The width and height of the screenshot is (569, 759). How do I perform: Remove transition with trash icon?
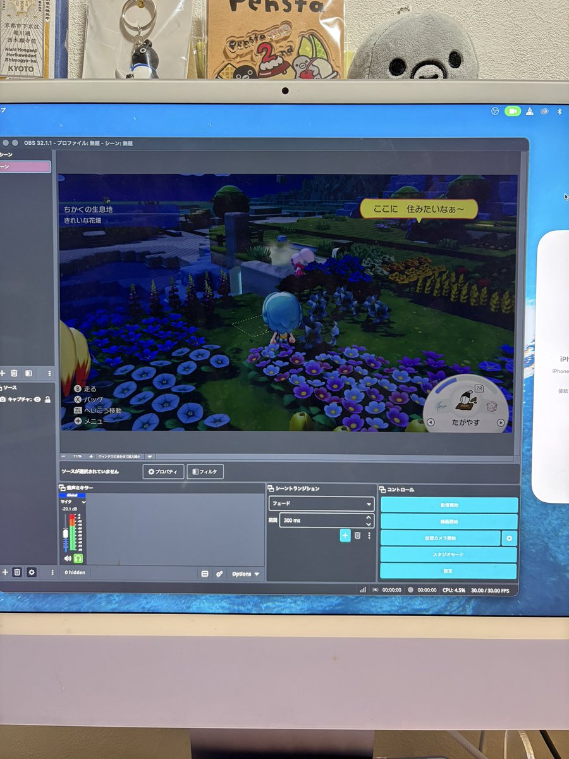coord(357,535)
